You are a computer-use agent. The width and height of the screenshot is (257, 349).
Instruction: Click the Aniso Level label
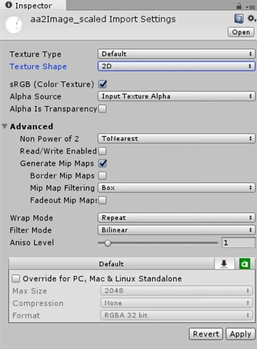[32, 242]
